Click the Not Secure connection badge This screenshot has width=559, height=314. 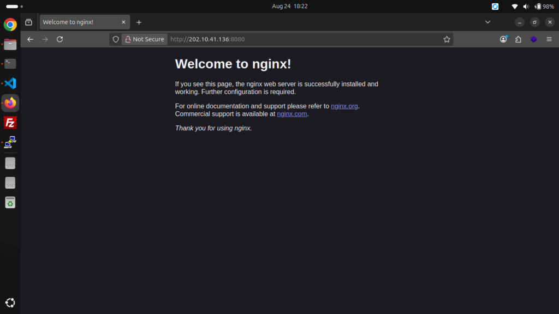[x=144, y=39]
